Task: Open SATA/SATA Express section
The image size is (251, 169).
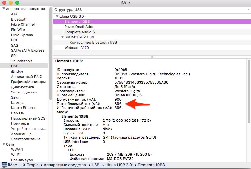Action: point(28,50)
